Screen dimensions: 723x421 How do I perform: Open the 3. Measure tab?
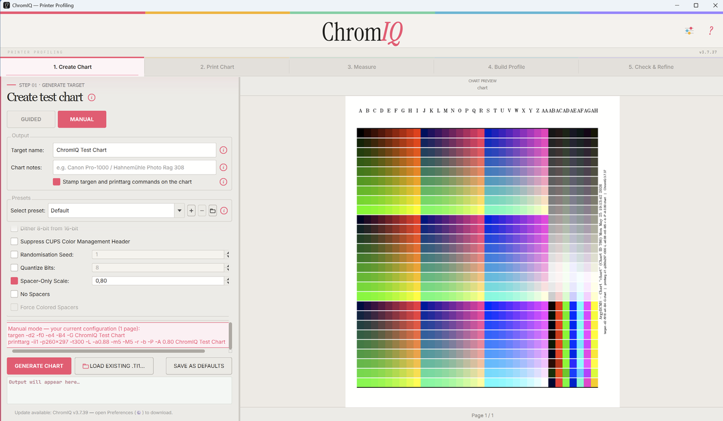361,67
